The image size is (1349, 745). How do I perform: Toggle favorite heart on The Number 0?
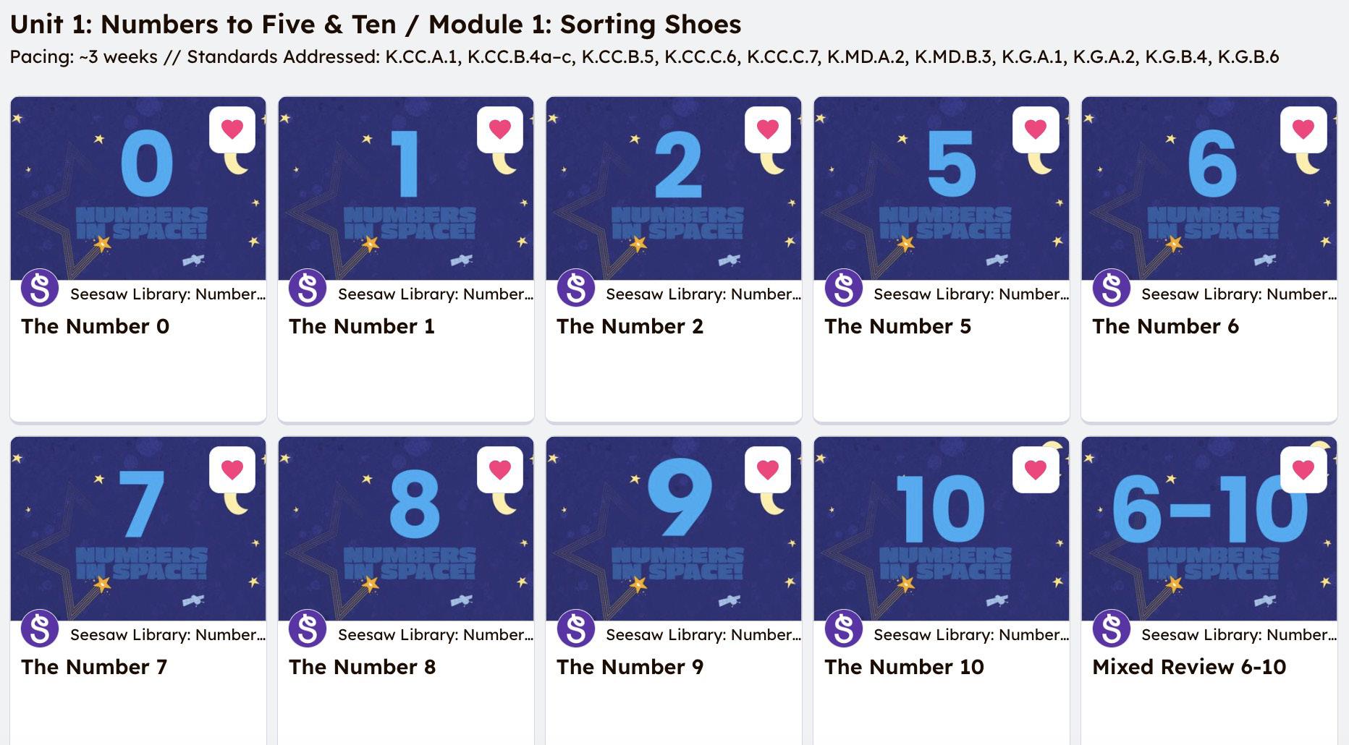click(x=232, y=129)
